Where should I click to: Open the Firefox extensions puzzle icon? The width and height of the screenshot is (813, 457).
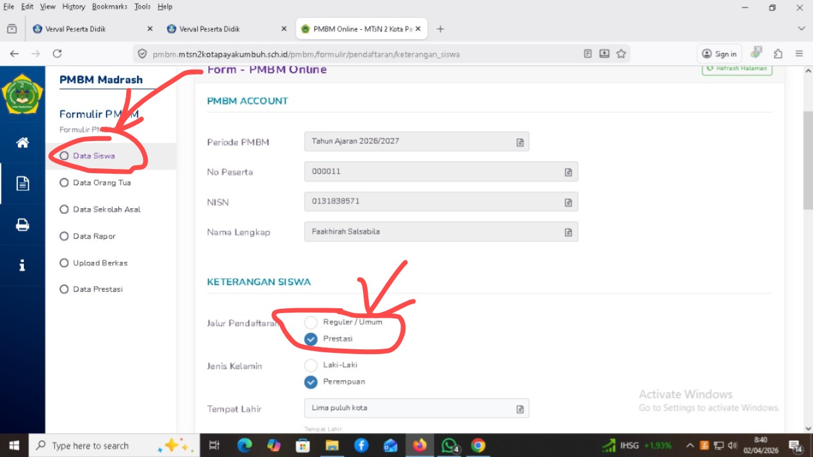778,54
